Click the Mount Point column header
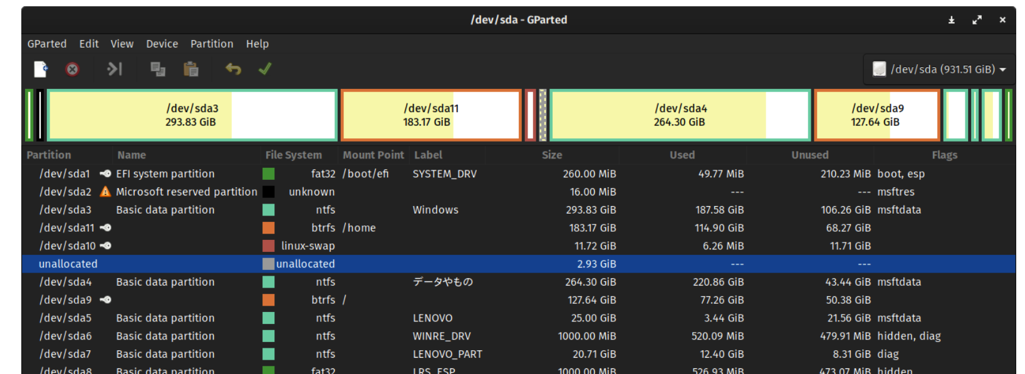 click(373, 155)
